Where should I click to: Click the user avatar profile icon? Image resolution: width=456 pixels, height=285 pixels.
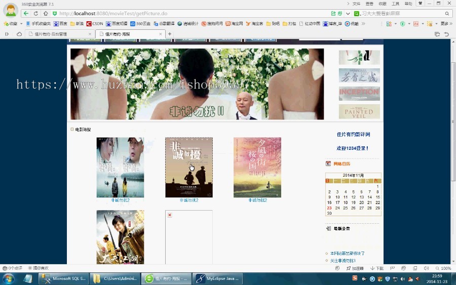[11, 10]
